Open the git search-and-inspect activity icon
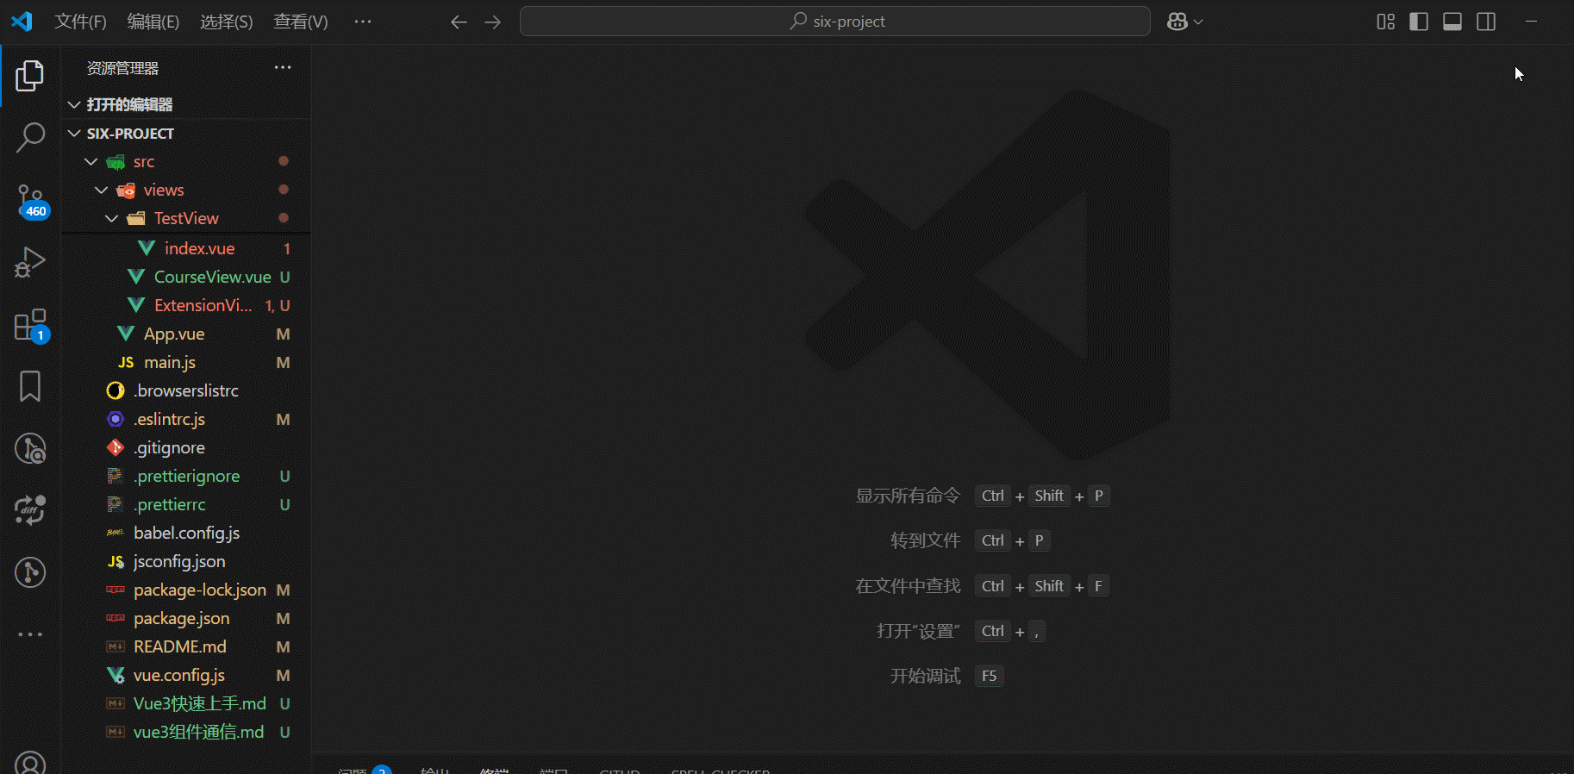This screenshot has height=774, width=1574. 30,448
